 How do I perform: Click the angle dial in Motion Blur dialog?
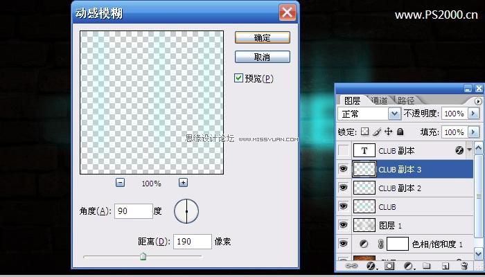186,211
